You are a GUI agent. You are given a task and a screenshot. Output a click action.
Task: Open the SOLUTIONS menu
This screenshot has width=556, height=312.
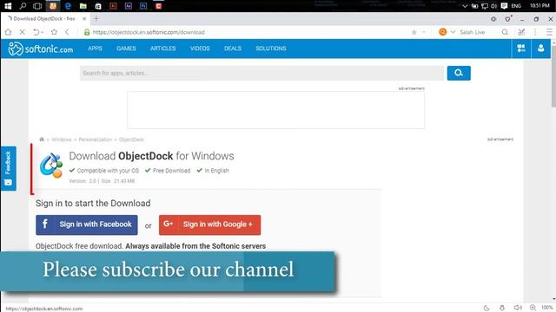coord(271,49)
